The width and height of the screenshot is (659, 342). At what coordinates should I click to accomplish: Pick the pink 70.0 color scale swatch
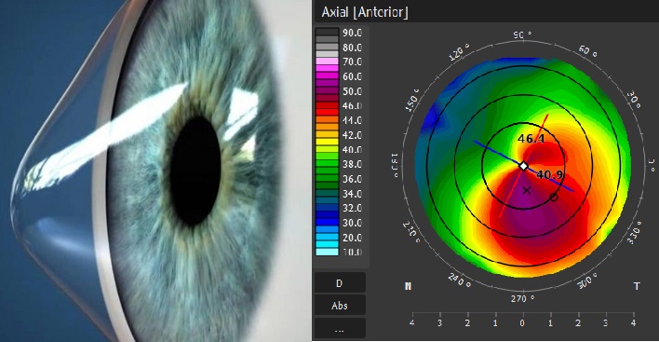coord(327,62)
